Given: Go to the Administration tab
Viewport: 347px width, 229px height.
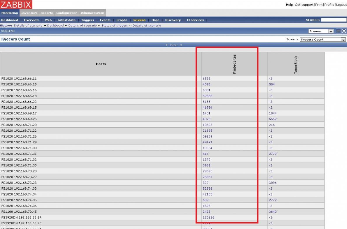Looking at the screenshot, I should coord(92,13).
